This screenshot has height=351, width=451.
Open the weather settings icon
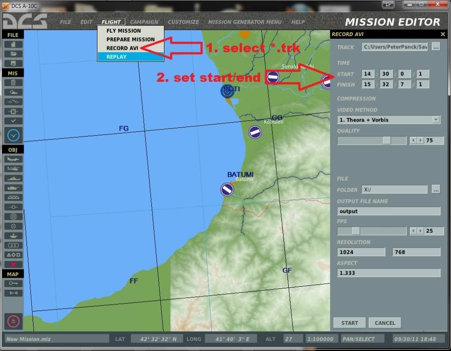tap(13, 92)
